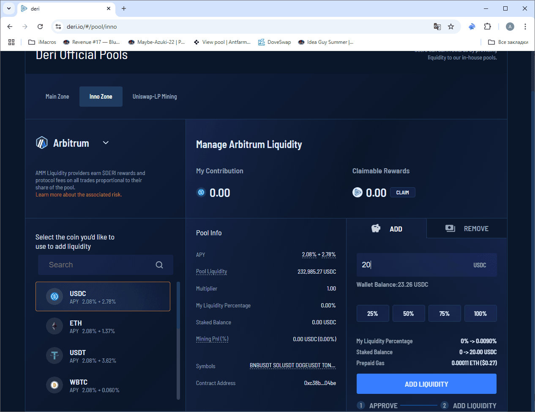The width and height of the screenshot is (535, 412).
Task: Open the site information icon in address bar
Action: 58,27
